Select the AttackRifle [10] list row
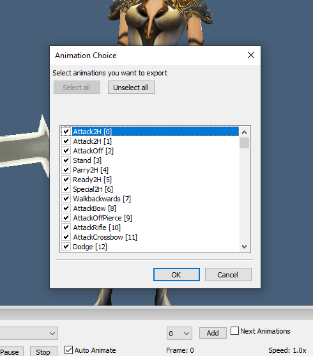 150,228
